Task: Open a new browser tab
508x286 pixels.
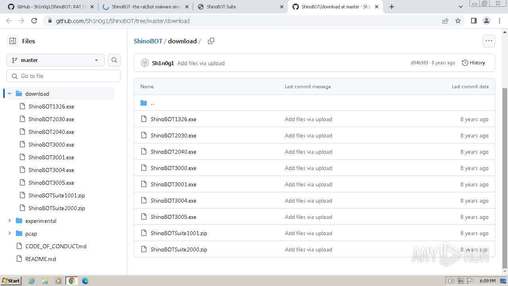Action: tap(392, 7)
